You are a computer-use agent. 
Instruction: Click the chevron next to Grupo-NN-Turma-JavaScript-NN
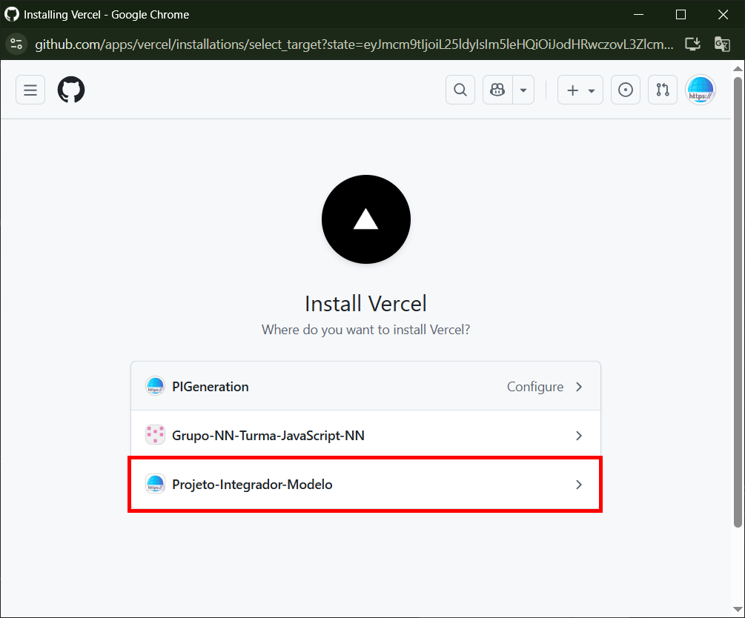pyautogui.click(x=579, y=436)
